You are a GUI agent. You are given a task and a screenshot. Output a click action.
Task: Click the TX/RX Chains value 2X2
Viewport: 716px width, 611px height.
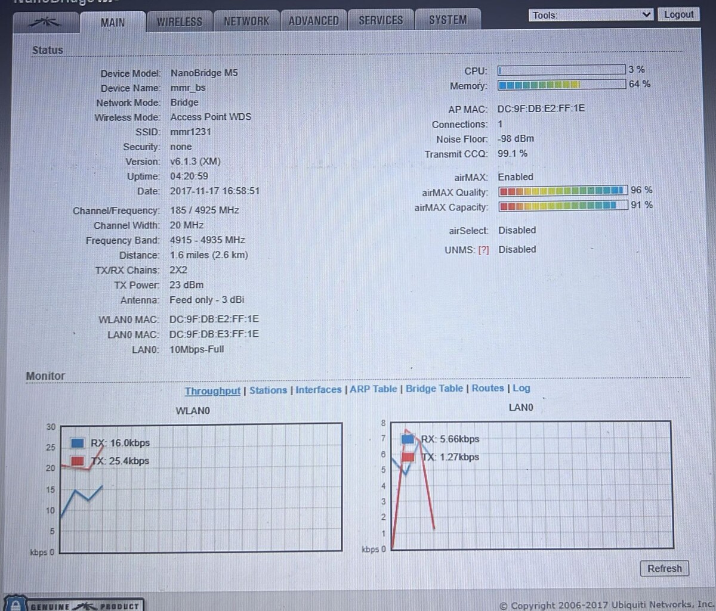click(178, 270)
